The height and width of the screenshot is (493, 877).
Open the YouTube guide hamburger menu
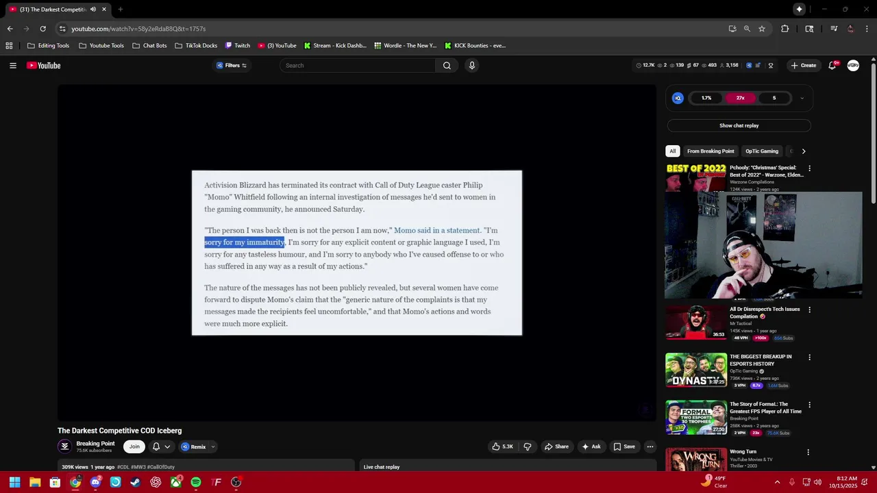13,66
